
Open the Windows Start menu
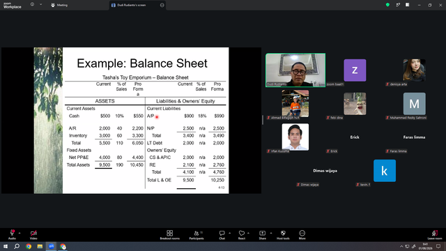point(6,246)
